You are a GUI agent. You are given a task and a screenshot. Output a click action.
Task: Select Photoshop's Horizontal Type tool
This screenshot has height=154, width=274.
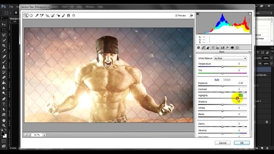tap(4, 104)
